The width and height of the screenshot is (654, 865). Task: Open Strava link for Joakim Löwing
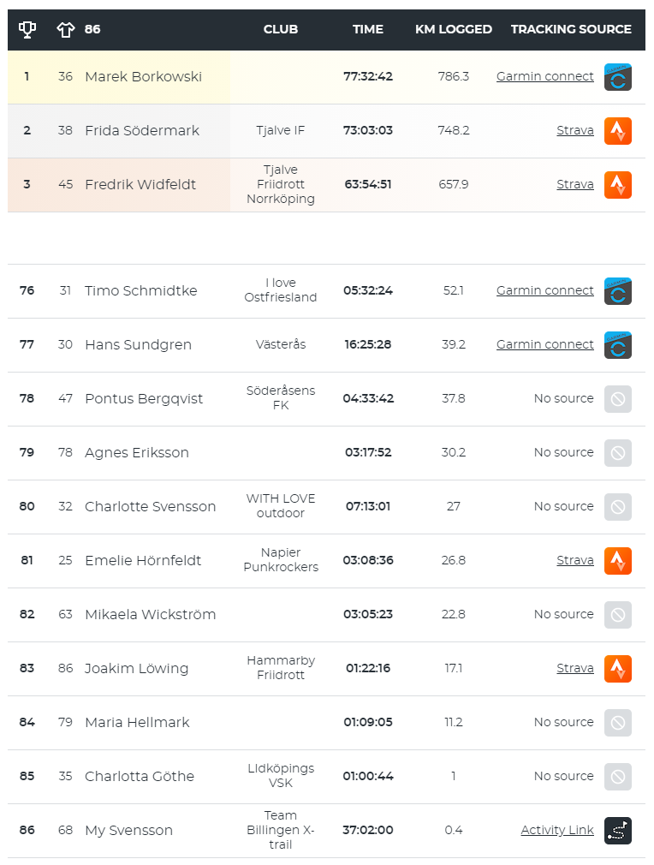(575, 668)
